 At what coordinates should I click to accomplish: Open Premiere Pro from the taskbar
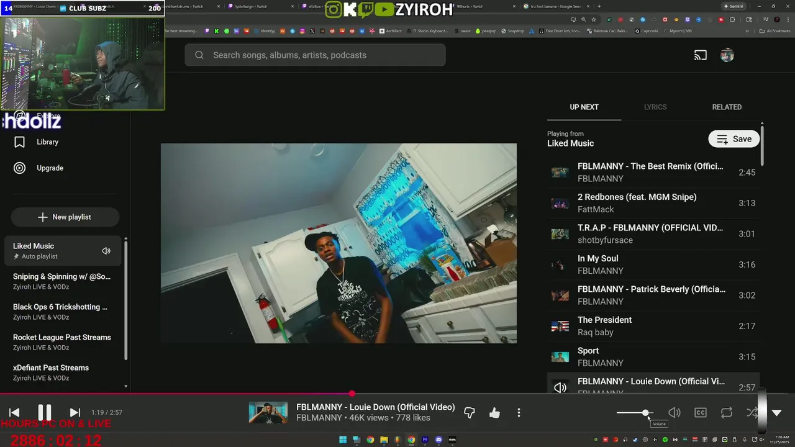(425, 440)
